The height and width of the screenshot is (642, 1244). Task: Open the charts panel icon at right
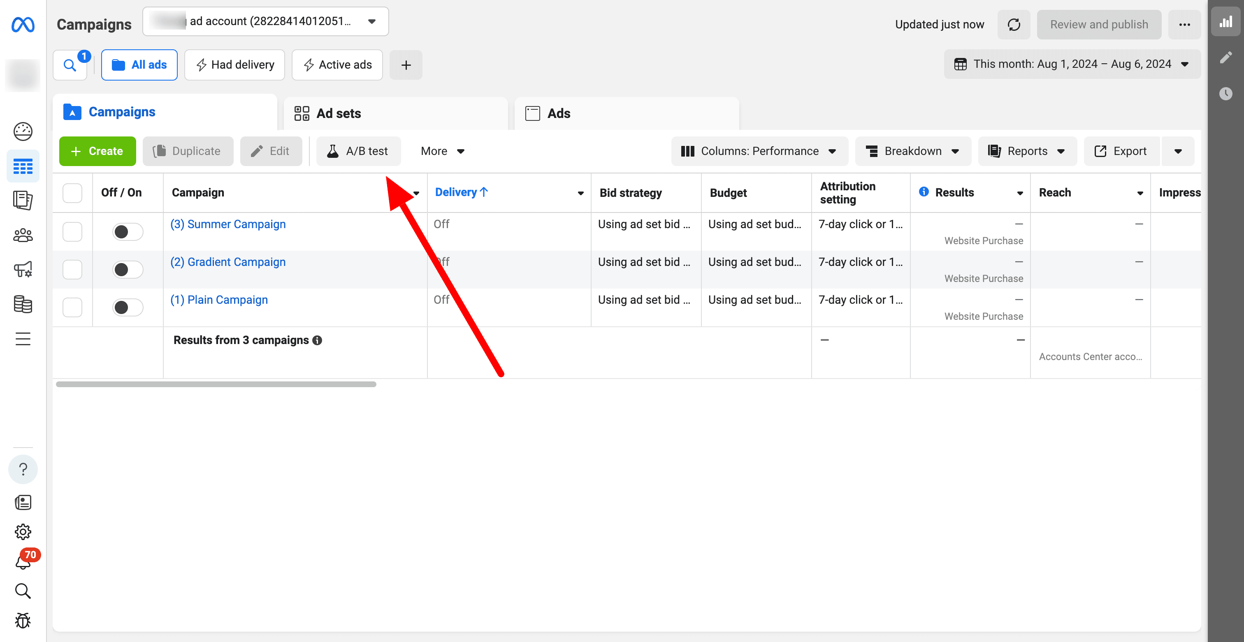tap(1225, 23)
